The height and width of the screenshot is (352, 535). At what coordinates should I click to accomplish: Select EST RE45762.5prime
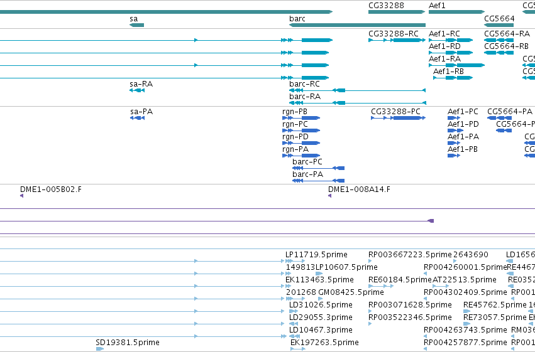click(466, 311)
